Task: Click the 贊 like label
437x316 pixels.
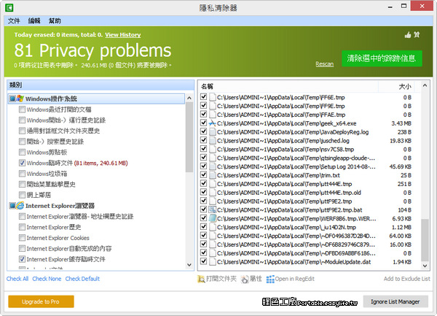Action: [417, 34]
